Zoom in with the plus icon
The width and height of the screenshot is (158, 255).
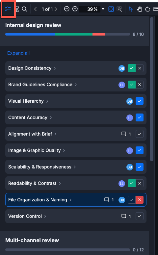pos(75,9)
